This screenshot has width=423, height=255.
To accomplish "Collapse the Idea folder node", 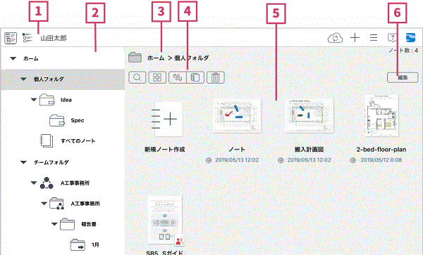I will [34, 100].
